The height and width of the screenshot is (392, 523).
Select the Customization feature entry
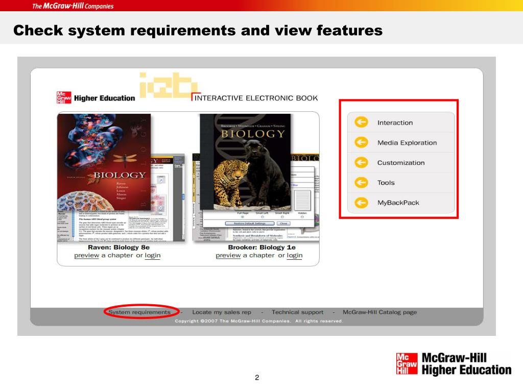pos(401,163)
